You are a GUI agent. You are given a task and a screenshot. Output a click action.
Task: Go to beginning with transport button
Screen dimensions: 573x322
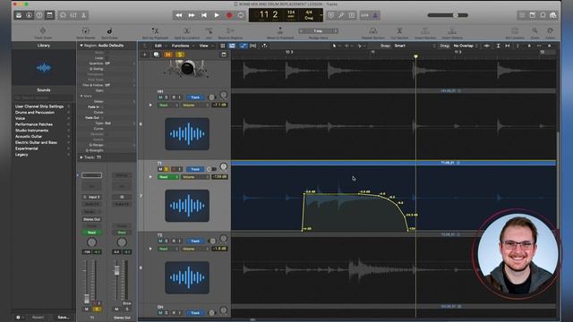click(x=204, y=15)
